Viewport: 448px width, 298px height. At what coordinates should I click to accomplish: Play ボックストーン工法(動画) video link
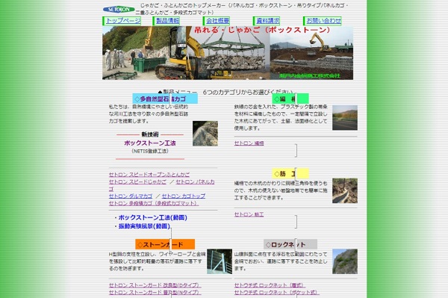(x=152, y=217)
